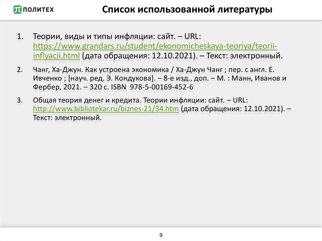
Task: Click the slide title 'Список использованной литературы'
Action: click(187, 9)
